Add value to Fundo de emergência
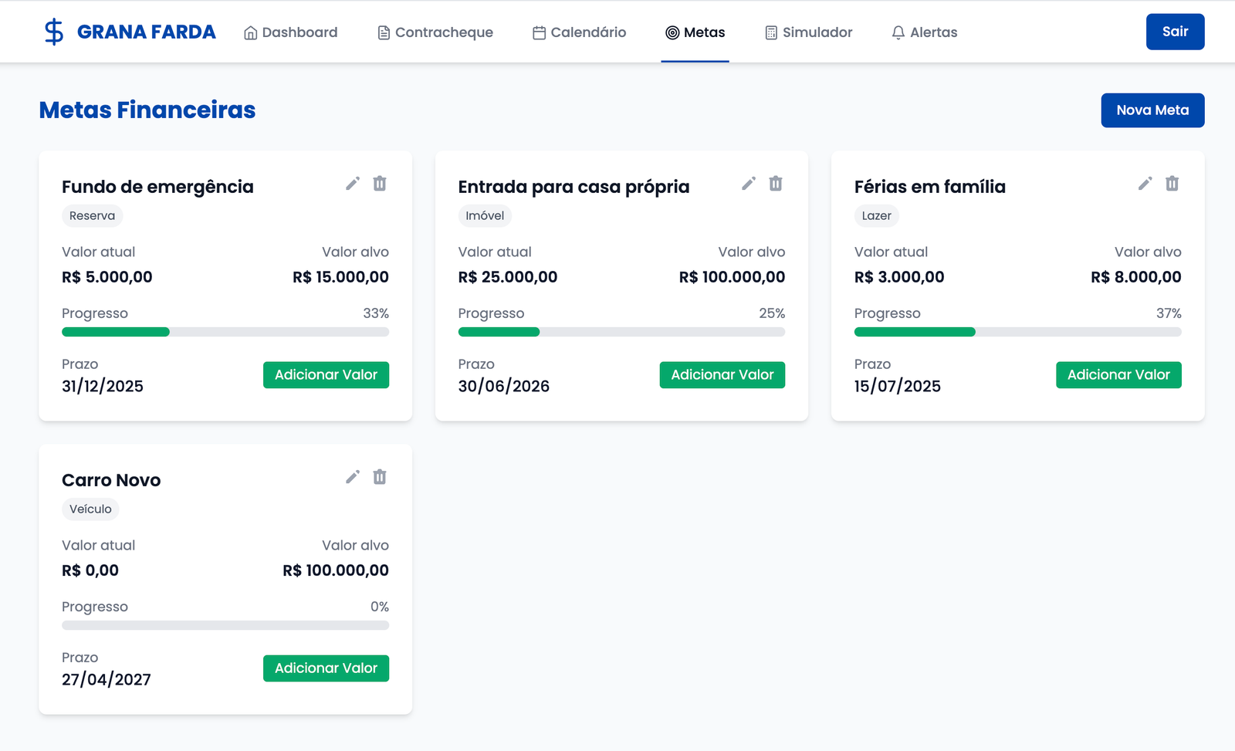The height and width of the screenshot is (751, 1235). [x=326, y=375]
